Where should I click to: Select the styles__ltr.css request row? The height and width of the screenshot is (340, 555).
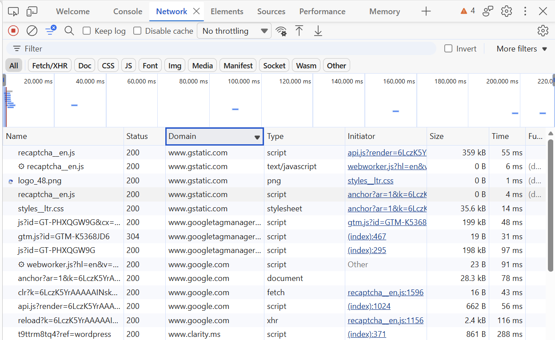tap(274, 209)
